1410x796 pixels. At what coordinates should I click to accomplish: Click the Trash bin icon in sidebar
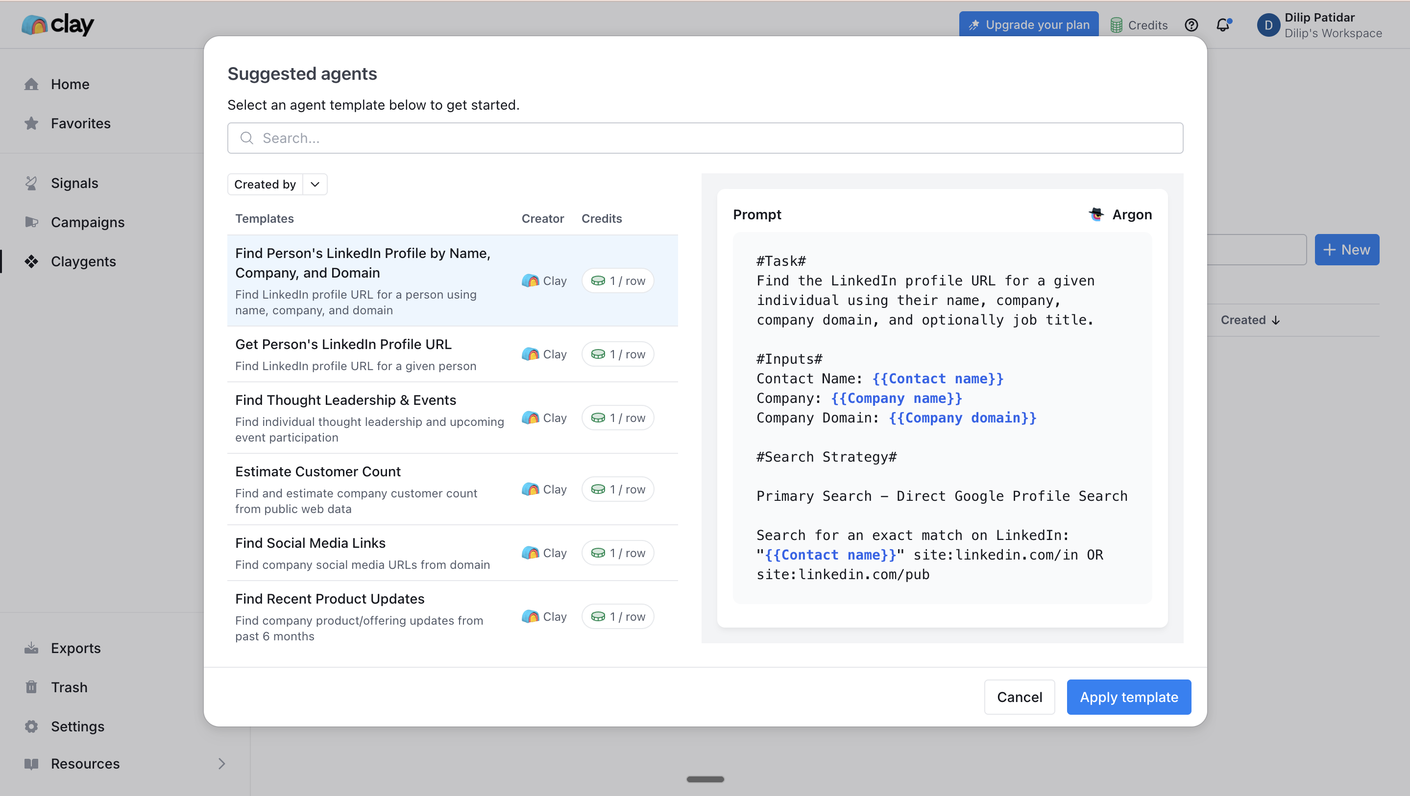pos(31,687)
